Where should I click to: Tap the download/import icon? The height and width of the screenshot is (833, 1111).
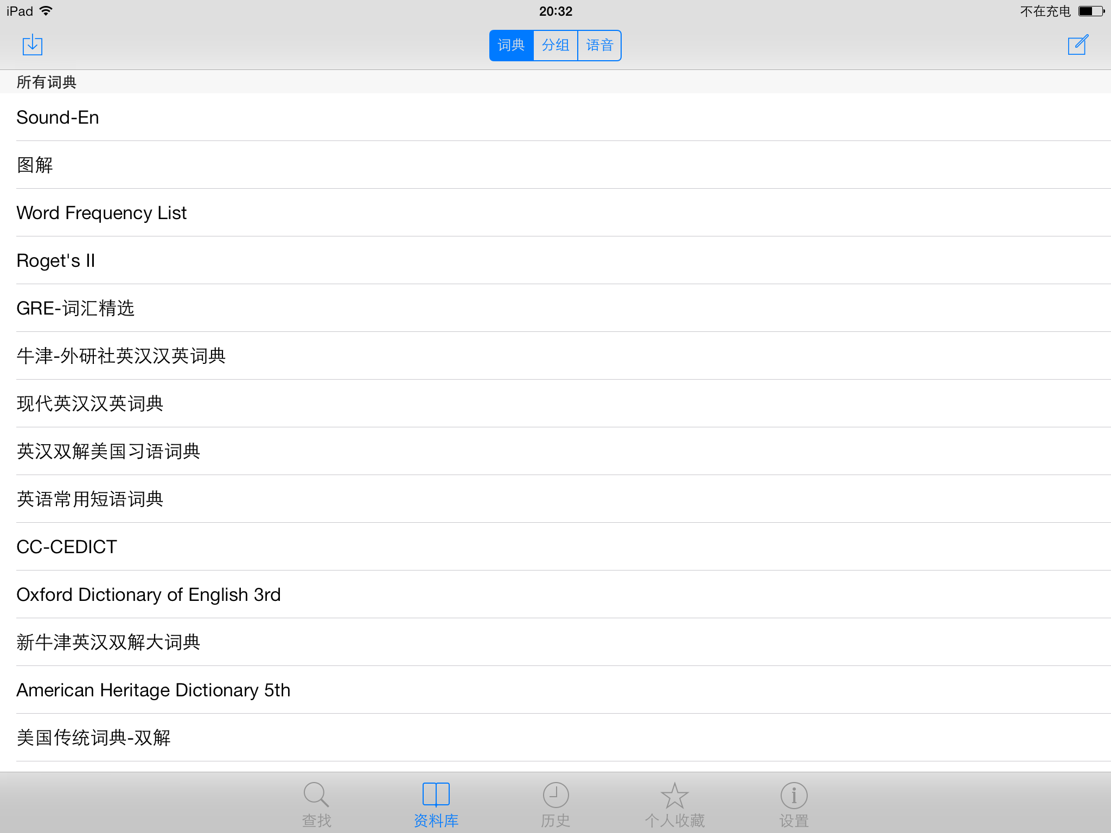tap(33, 45)
